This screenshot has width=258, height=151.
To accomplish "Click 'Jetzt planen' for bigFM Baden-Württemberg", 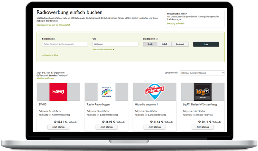I will tap(203, 127).
